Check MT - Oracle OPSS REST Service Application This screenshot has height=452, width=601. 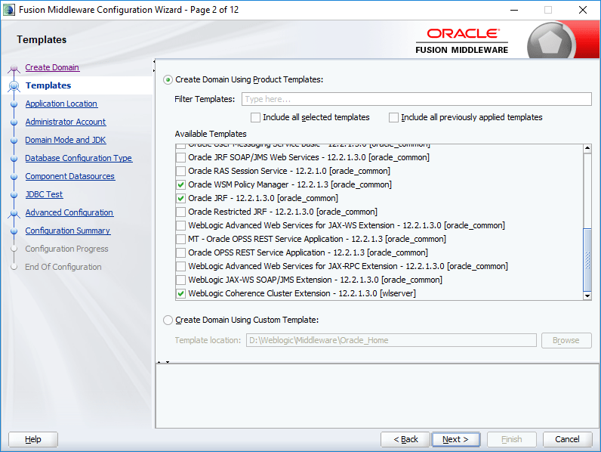tap(181, 239)
